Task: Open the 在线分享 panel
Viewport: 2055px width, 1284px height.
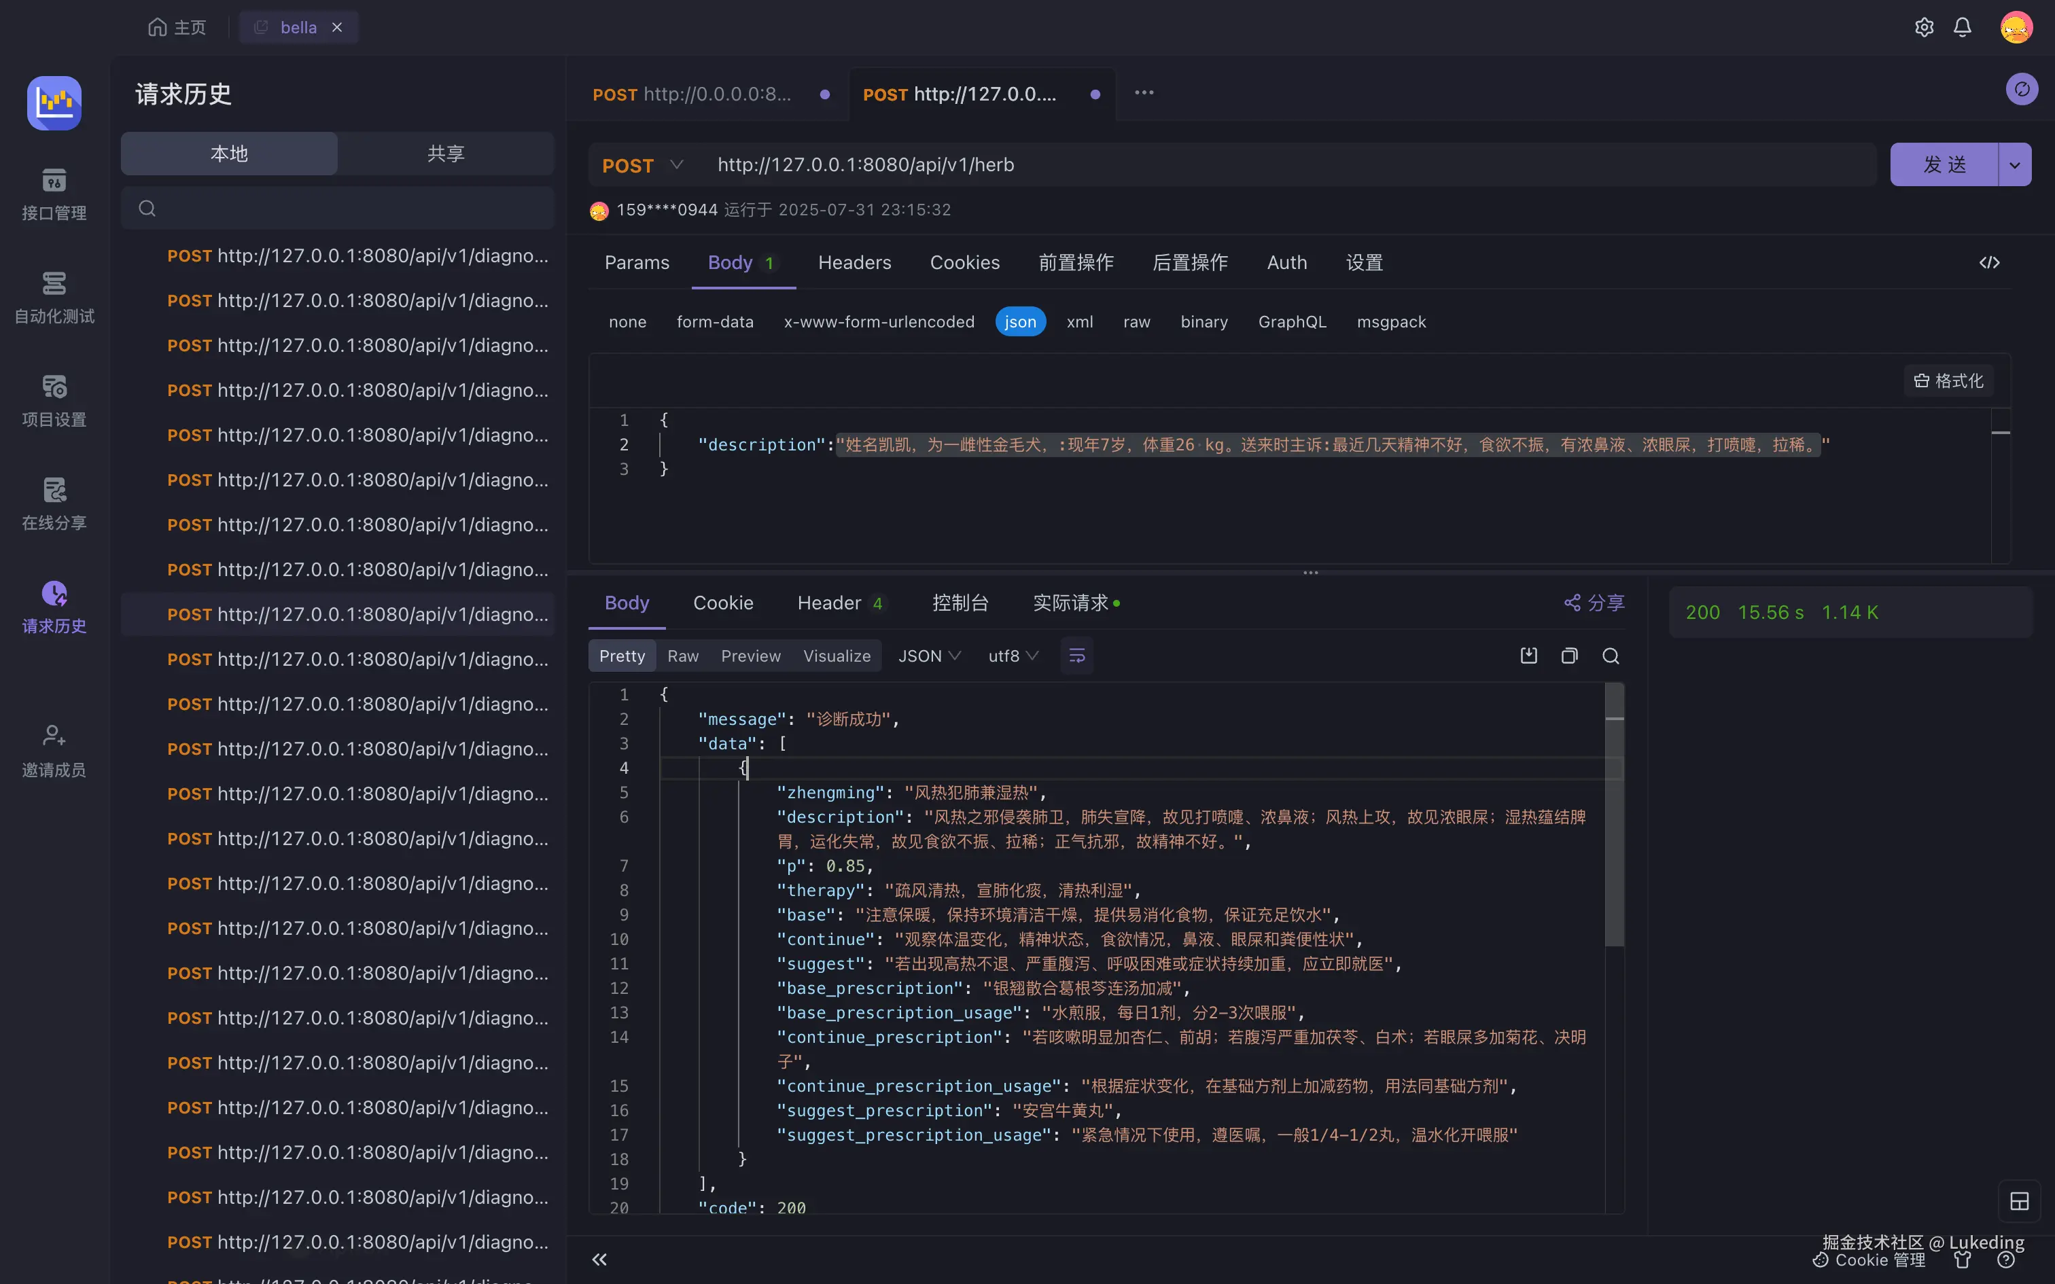Action: (54, 503)
